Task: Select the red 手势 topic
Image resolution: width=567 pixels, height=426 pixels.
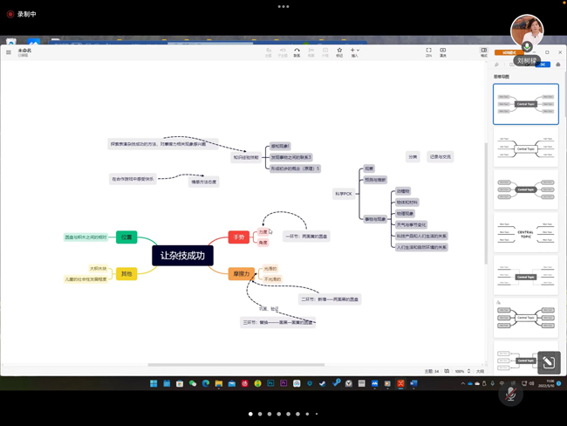Action: coord(239,237)
